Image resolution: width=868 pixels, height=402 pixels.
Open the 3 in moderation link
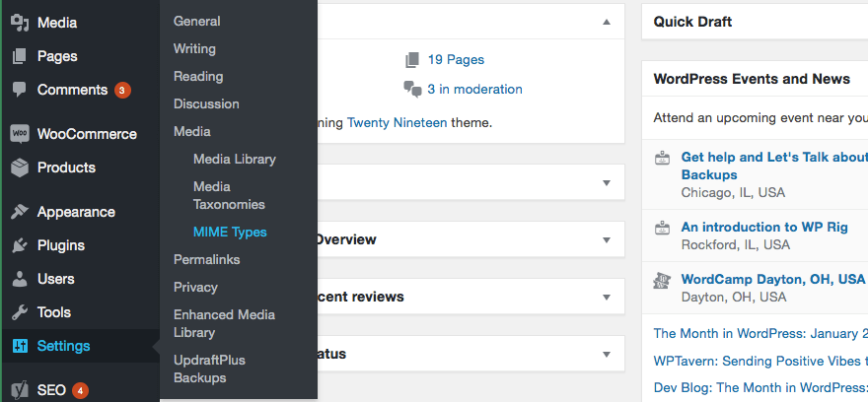point(474,89)
